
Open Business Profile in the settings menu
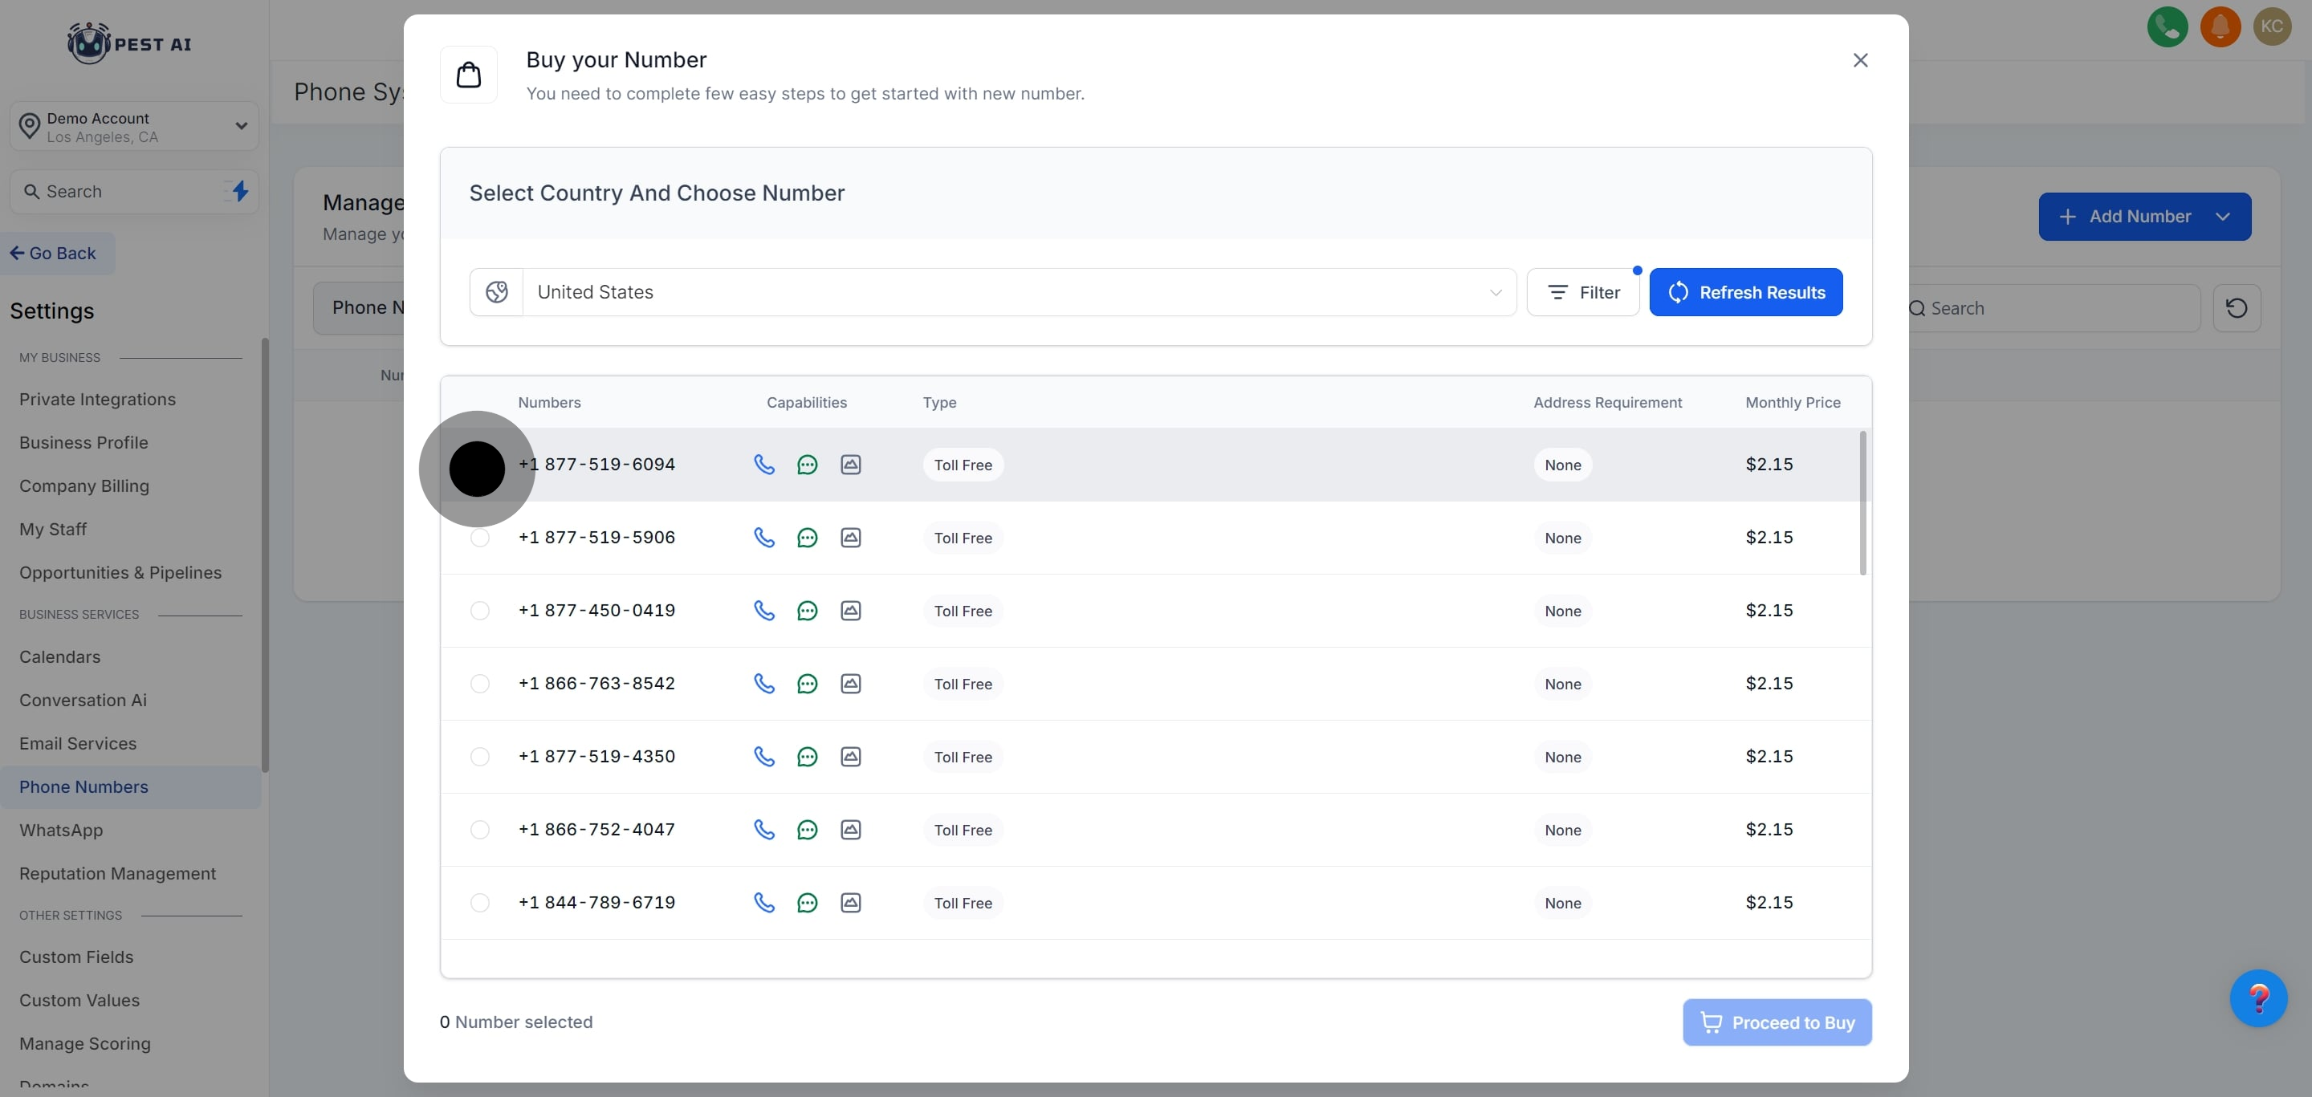(x=83, y=443)
